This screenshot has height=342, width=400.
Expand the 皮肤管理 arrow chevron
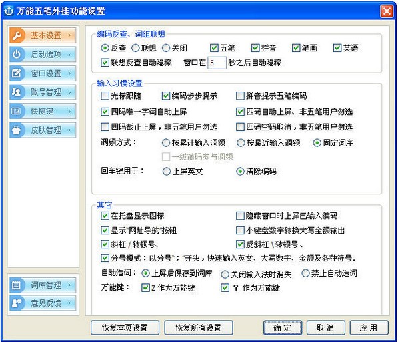click(x=69, y=130)
